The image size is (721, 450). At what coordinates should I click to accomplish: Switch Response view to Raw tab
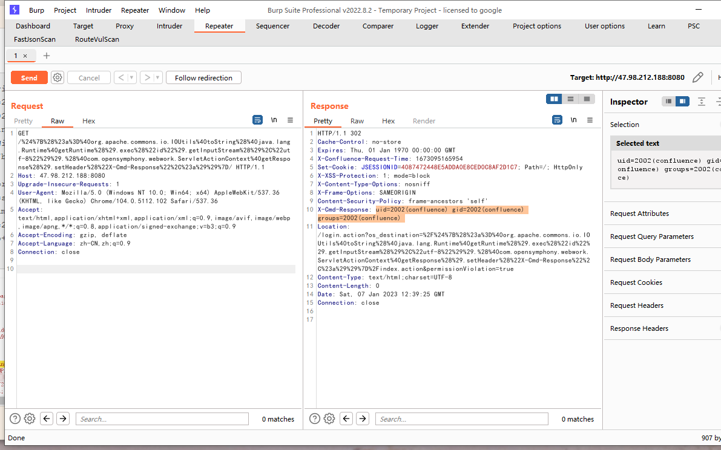pyautogui.click(x=357, y=121)
